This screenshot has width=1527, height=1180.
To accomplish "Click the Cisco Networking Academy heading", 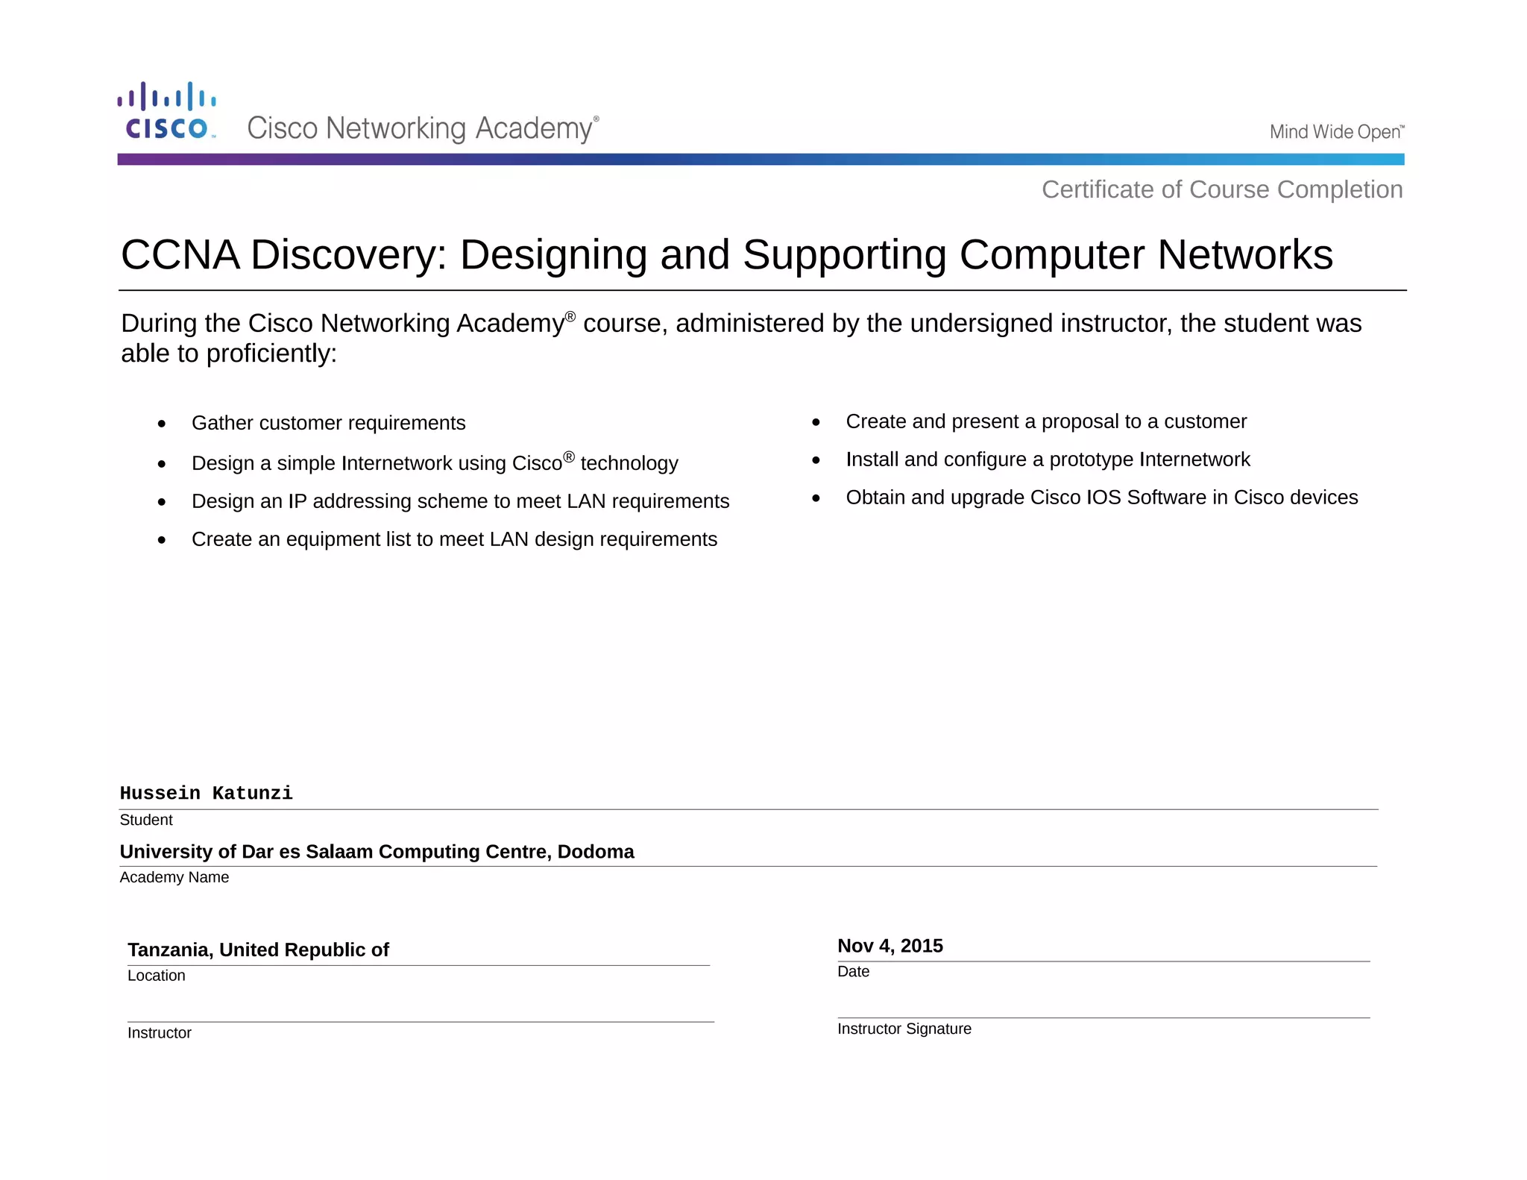I will click(422, 128).
